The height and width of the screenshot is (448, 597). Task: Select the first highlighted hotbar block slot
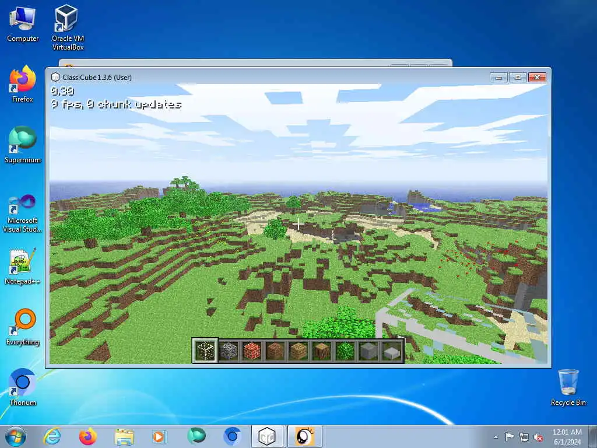click(205, 351)
